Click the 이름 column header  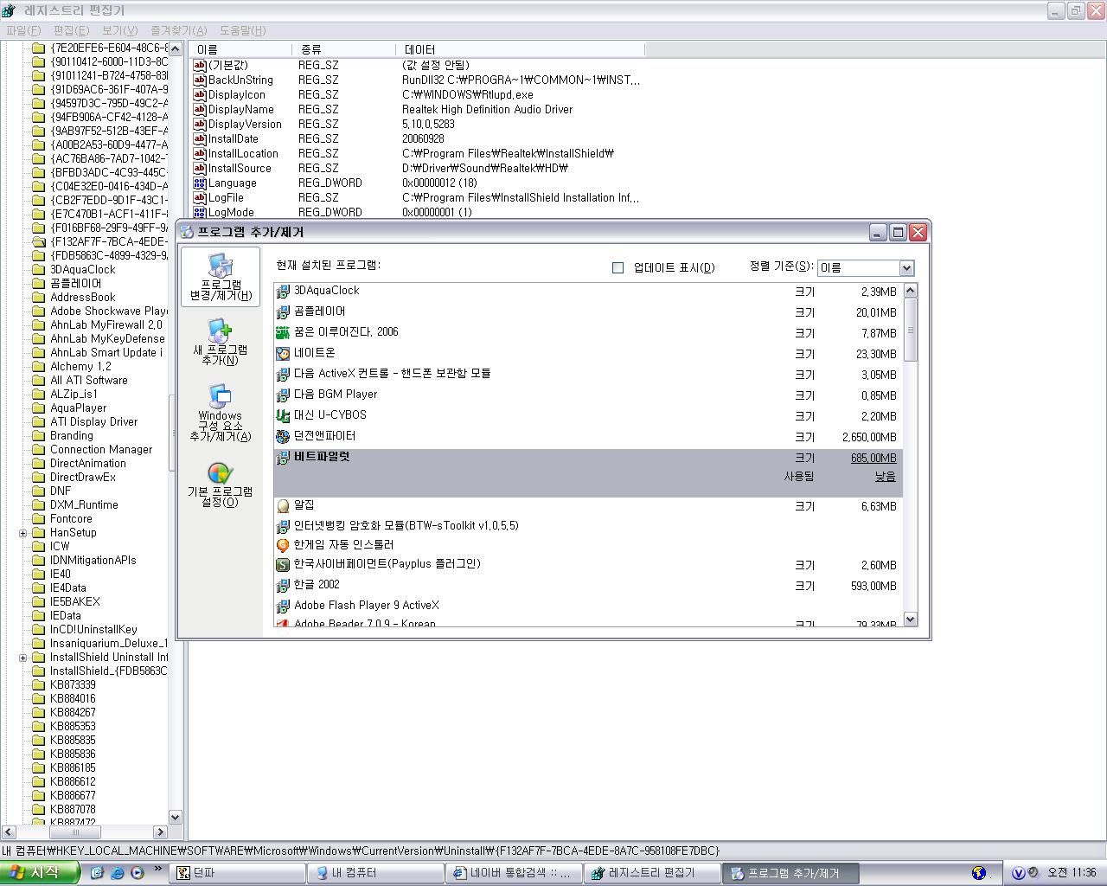[x=240, y=49]
